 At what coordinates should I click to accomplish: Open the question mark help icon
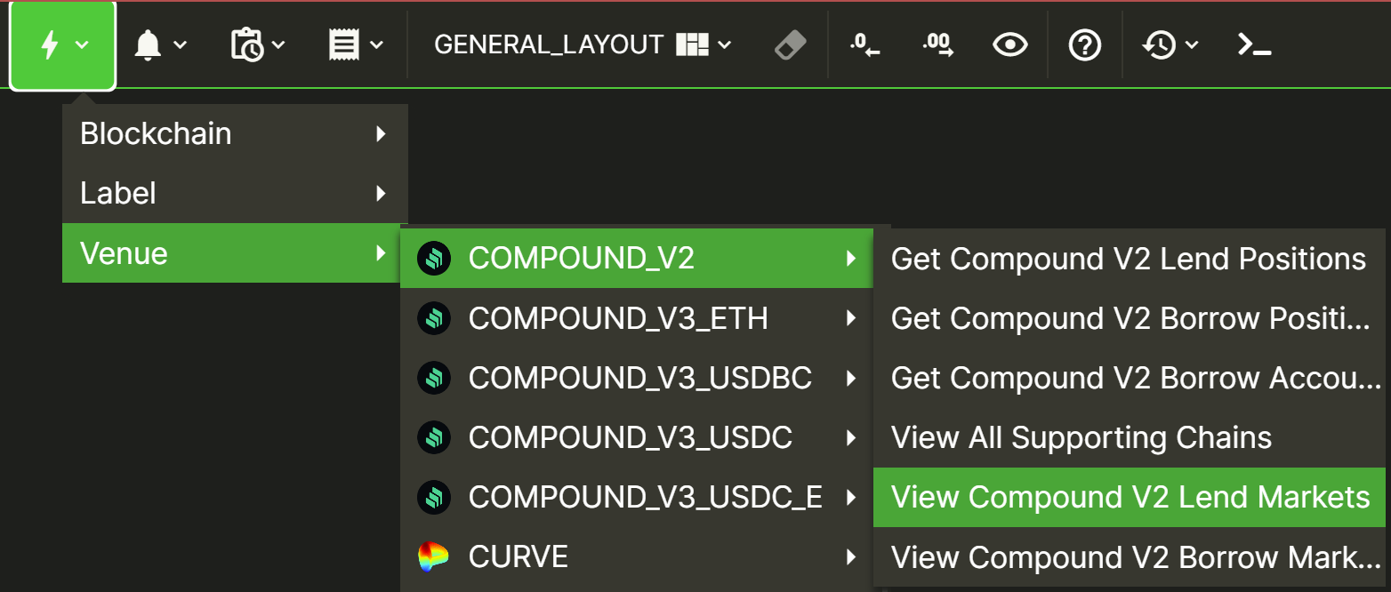[1085, 44]
